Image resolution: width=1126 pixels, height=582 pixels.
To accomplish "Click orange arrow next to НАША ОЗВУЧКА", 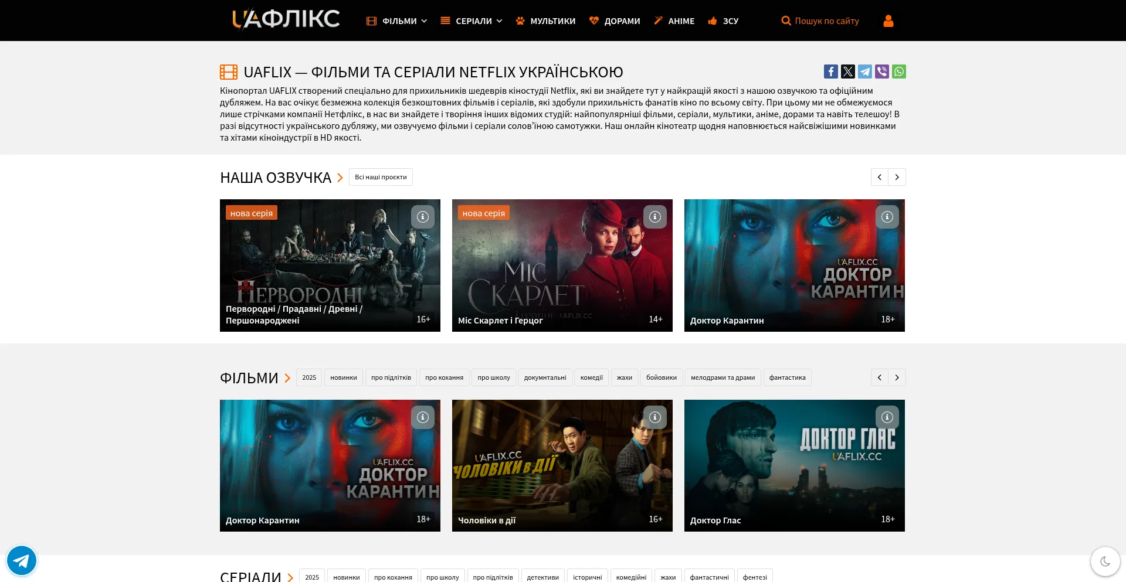I will coord(340,178).
